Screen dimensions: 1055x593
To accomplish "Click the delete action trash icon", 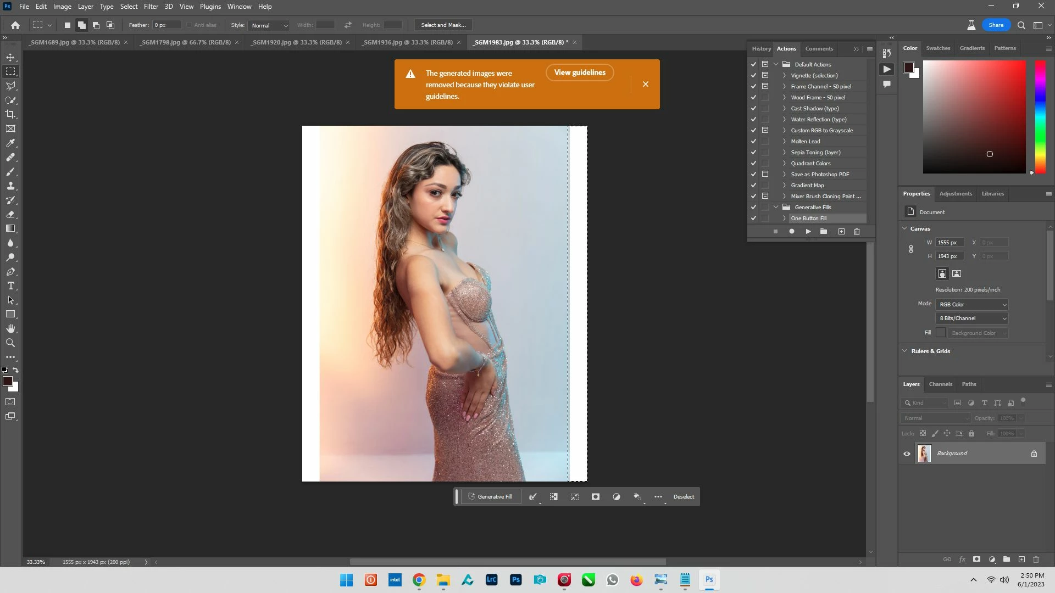I will click(x=857, y=232).
